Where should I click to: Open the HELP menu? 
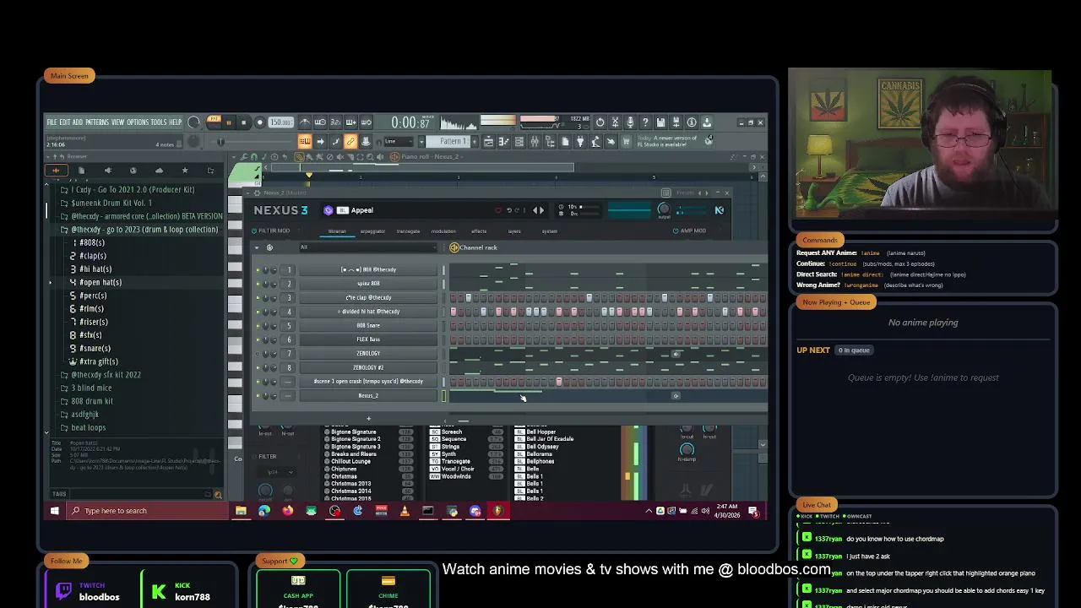click(x=175, y=122)
